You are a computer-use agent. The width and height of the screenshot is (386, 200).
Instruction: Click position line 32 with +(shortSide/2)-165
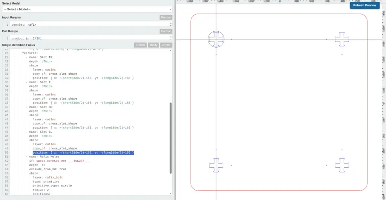tap(83, 78)
